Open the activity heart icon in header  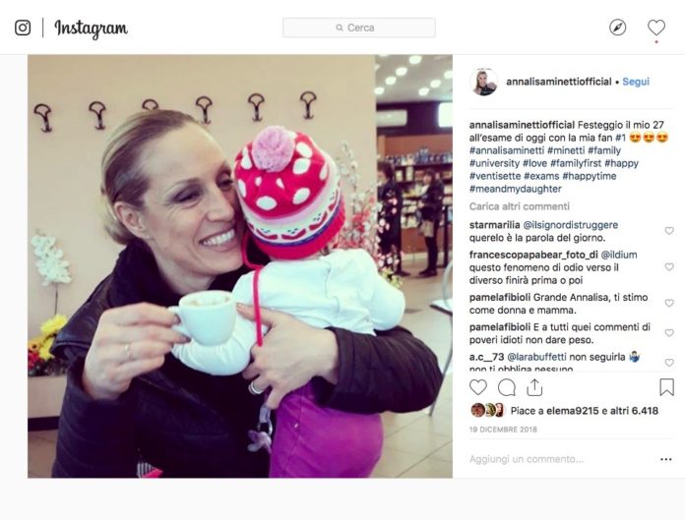(x=656, y=28)
